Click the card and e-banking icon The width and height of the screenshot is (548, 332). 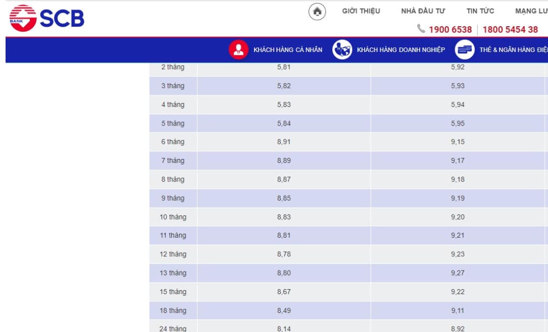465,49
